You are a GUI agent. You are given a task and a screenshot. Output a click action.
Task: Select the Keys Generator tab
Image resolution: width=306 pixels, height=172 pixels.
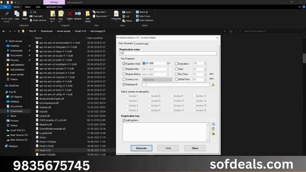point(126,43)
